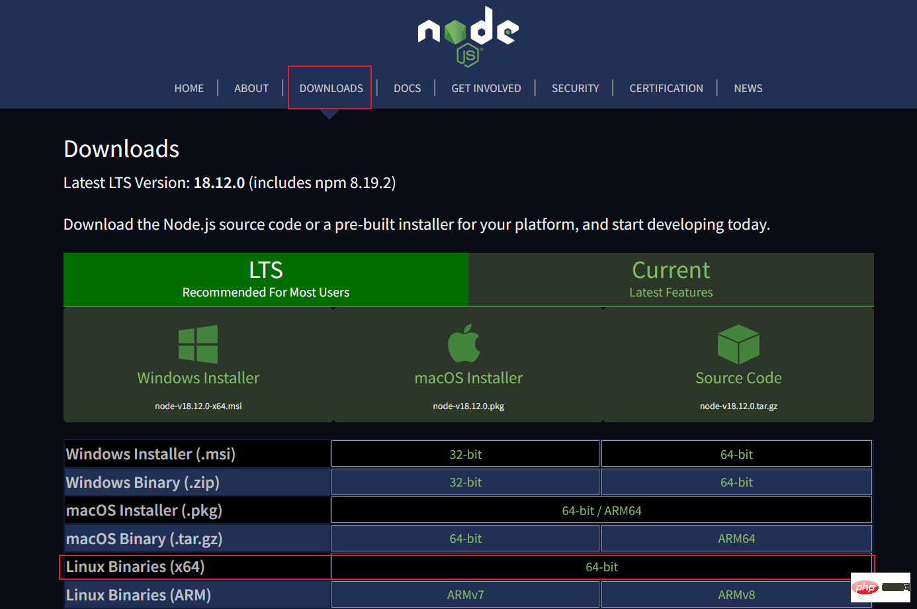The image size is (917, 609).
Task: Click the macOS Installer heading link
Action: point(468,378)
